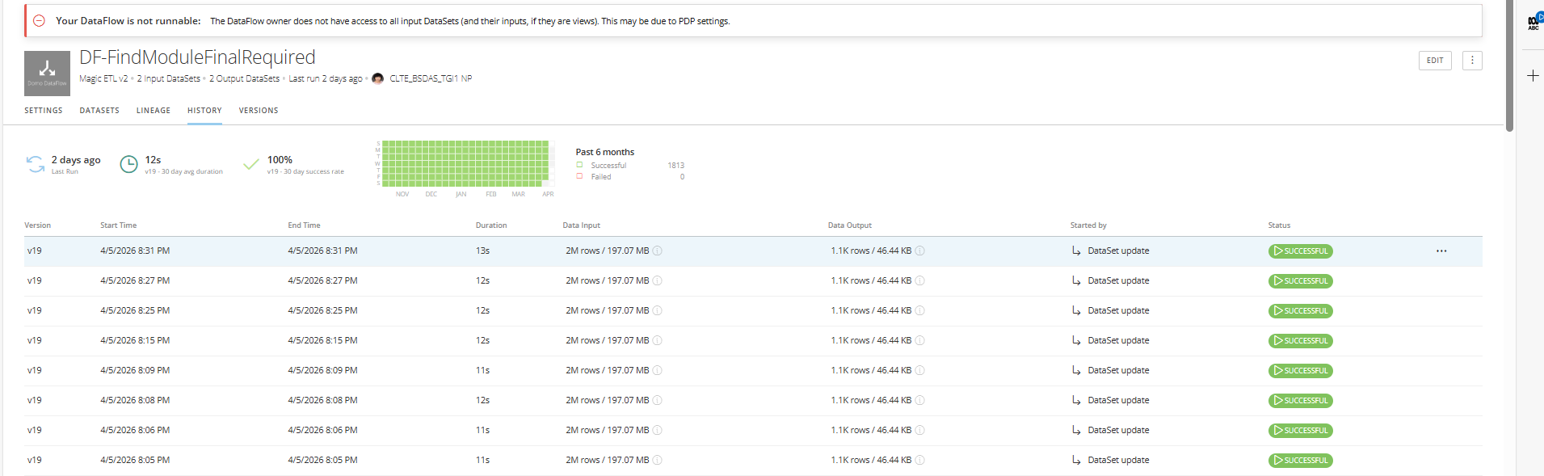Click the EDIT button
This screenshot has height=476, width=1544.
(x=1435, y=61)
